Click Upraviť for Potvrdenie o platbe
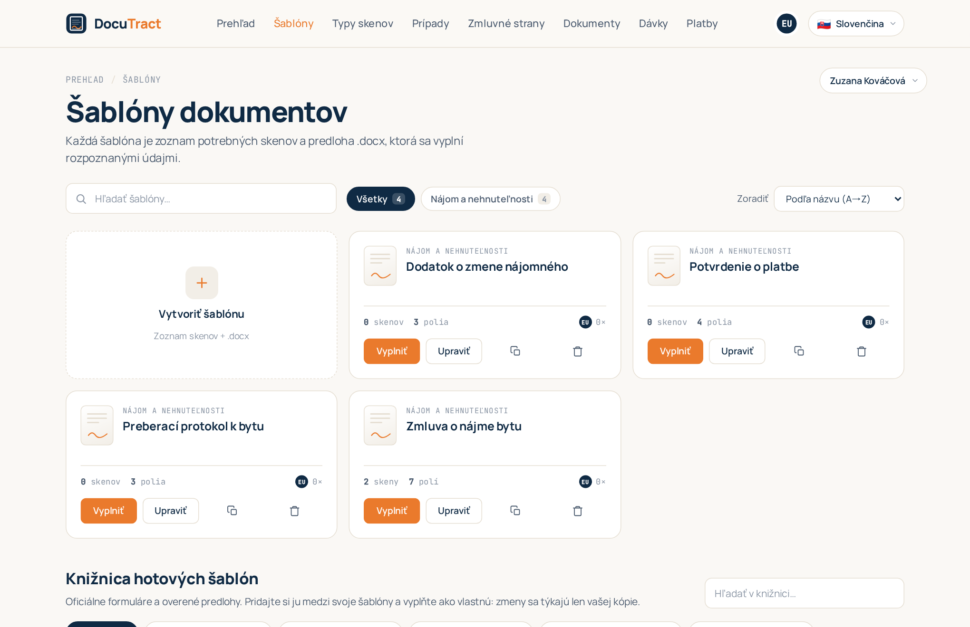Screen dimensions: 970x627 coord(737,351)
